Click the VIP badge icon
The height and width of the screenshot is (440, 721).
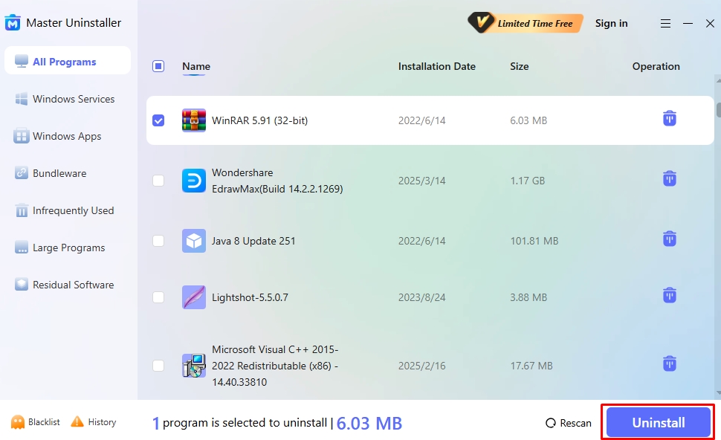click(x=480, y=22)
